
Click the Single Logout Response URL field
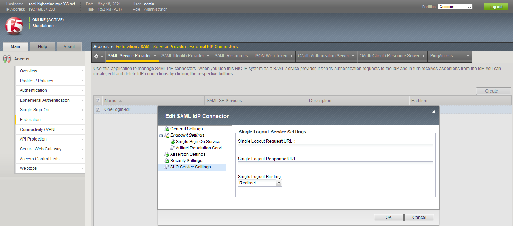click(336, 165)
